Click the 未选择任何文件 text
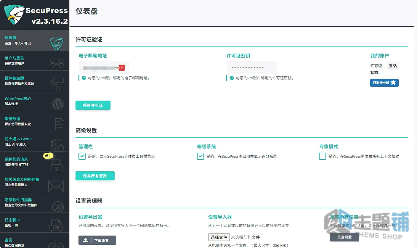 pos(245,237)
